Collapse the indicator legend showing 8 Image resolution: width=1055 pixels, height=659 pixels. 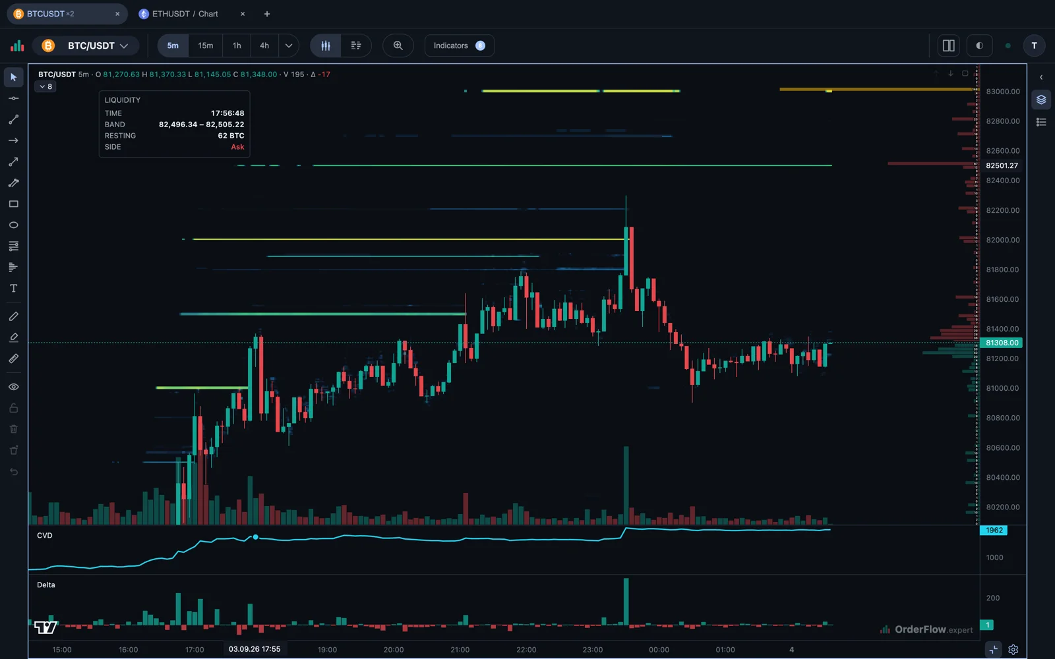45,86
